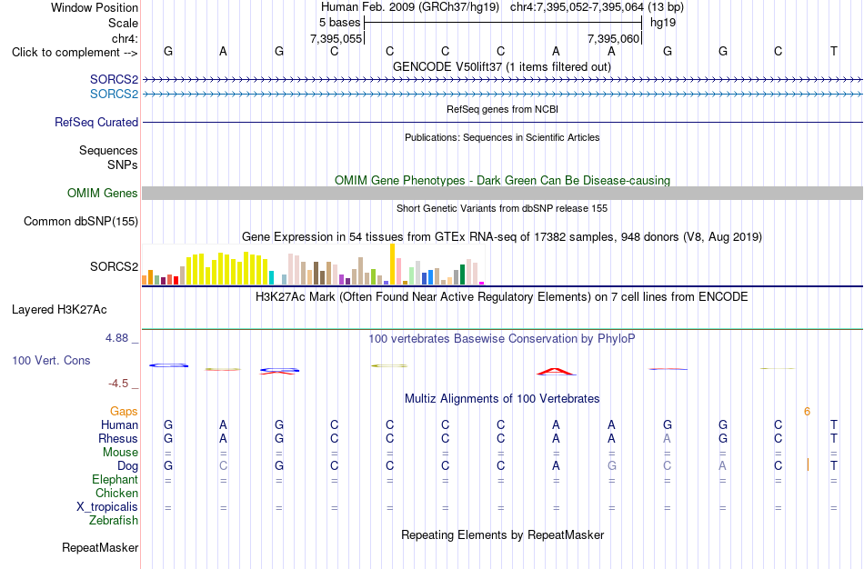The image size is (864, 569).
Task: Click the 4.88 conservation maximum value
Action: tap(116, 337)
